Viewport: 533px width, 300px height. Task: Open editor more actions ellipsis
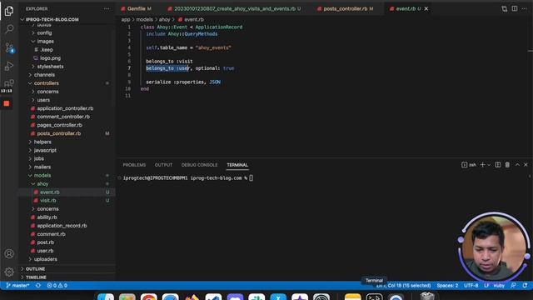point(524,8)
